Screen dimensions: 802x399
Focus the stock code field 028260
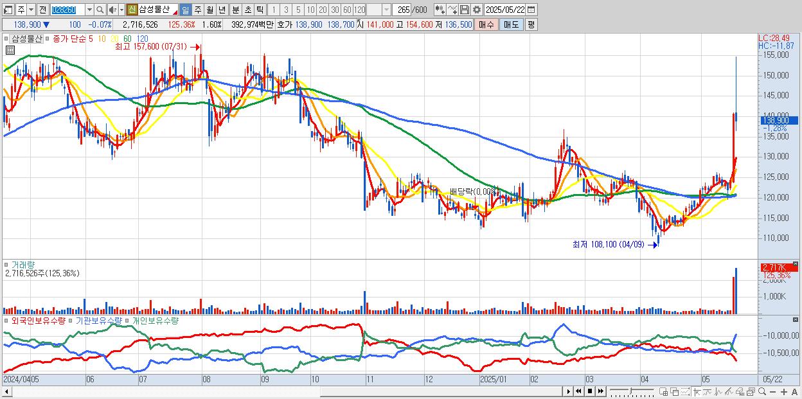[x=67, y=10]
